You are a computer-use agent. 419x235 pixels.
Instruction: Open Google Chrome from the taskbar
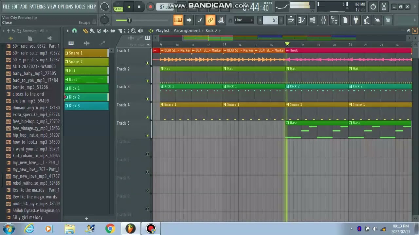pyautogui.click(x=110, y=228)
